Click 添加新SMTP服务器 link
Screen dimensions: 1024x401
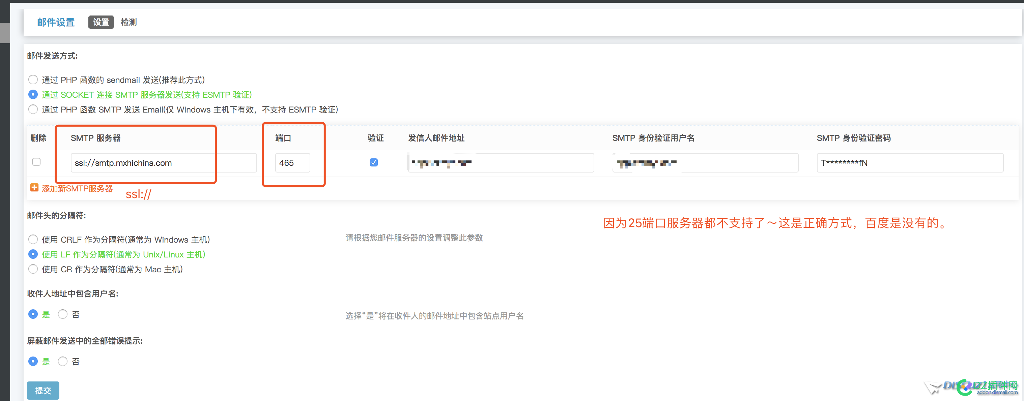[x=77, y=188]
